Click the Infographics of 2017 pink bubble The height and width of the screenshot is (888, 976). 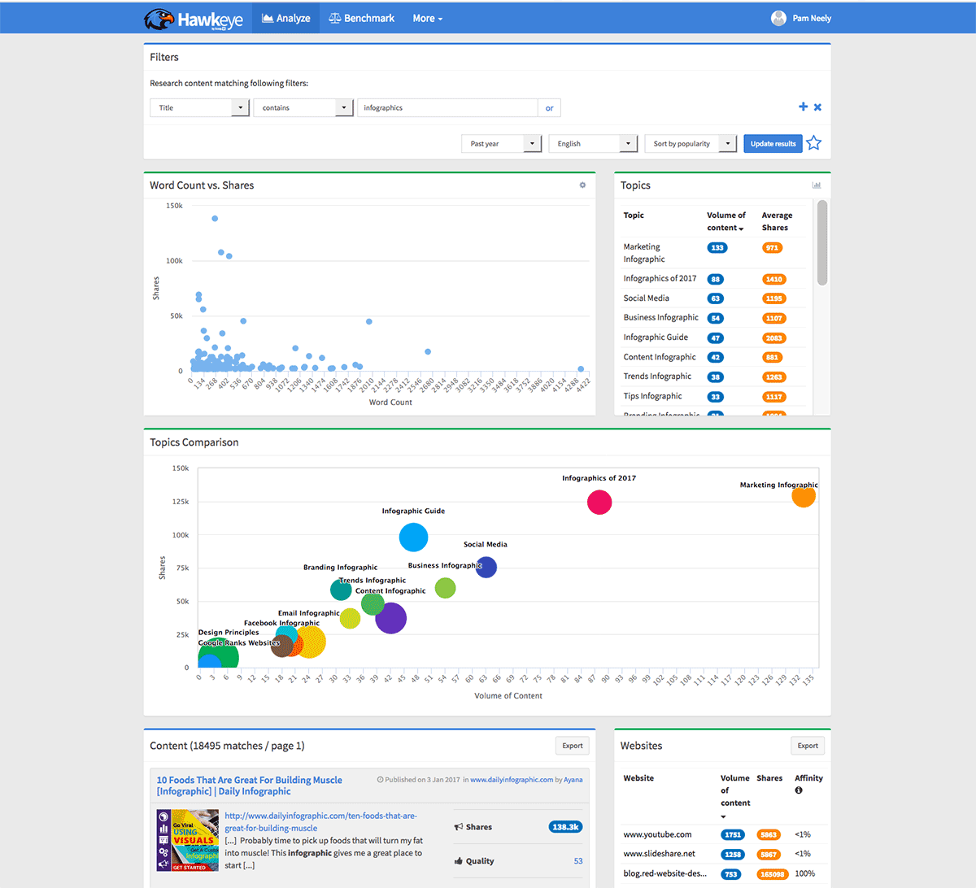coord(599,503)
